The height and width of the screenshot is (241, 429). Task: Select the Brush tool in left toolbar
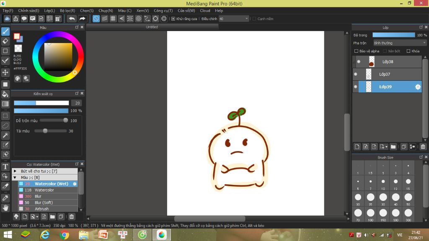(x=5, y=31)
